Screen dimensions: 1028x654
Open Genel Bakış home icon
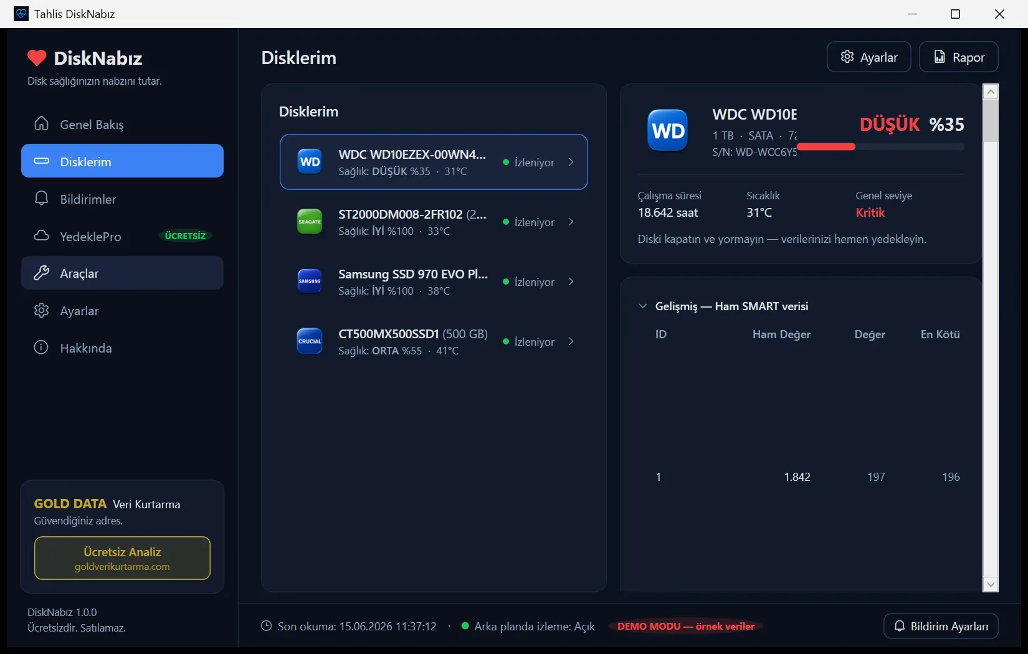tap(41, 124)
